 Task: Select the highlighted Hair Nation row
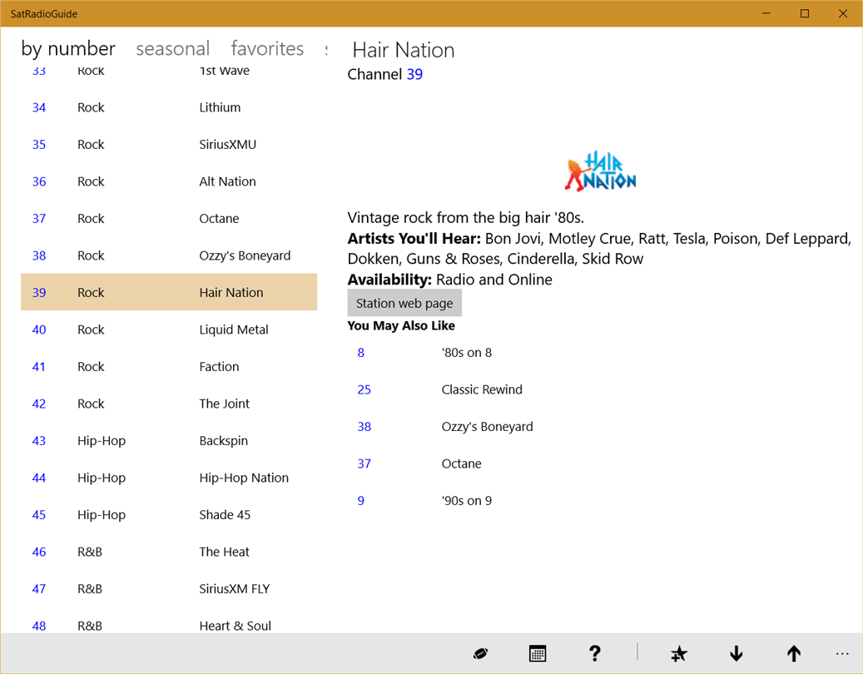pyautogui.click(x=169, y=292)
